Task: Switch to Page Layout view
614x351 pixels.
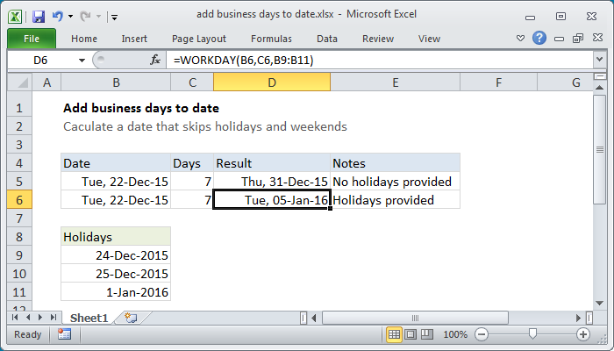Action: coord(411,334)
